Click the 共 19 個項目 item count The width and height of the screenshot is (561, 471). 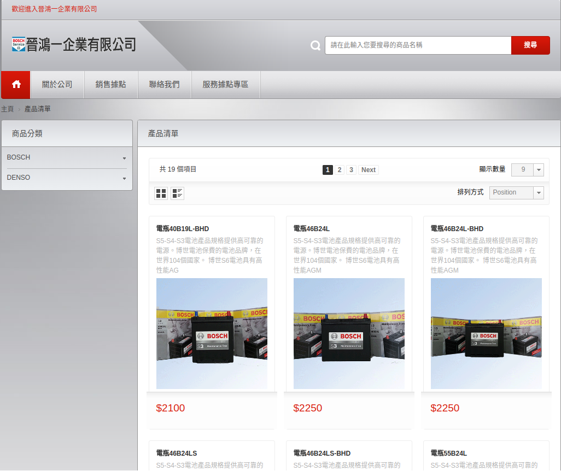[x=178, y=169]
